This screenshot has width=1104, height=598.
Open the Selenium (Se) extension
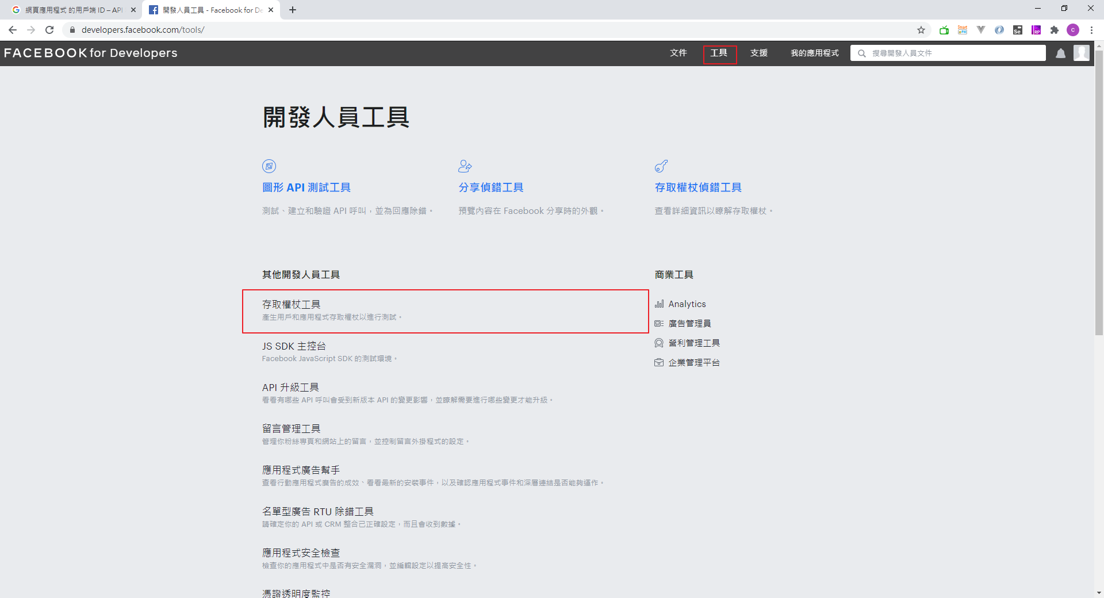pos(1018,30)
